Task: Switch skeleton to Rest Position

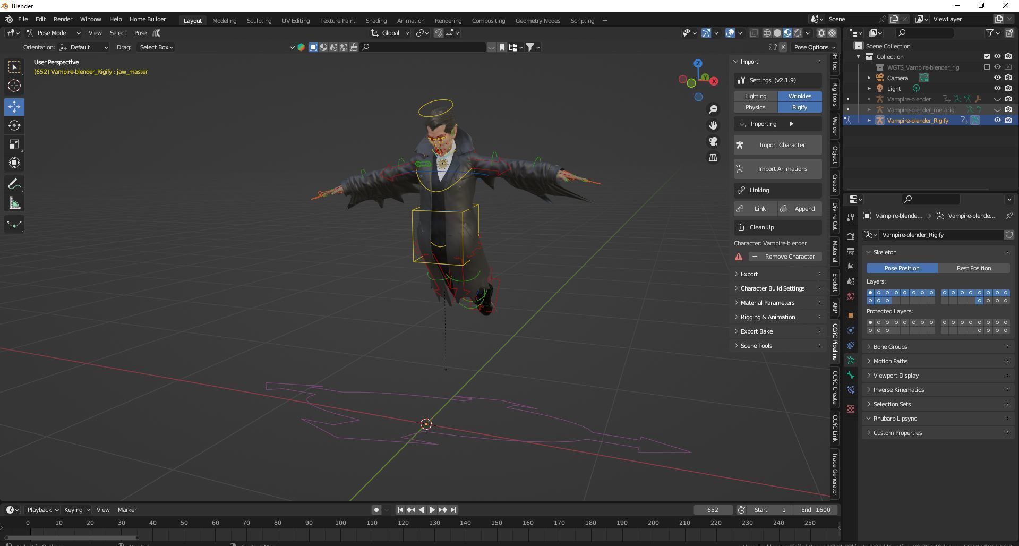Action: point(974,268)
